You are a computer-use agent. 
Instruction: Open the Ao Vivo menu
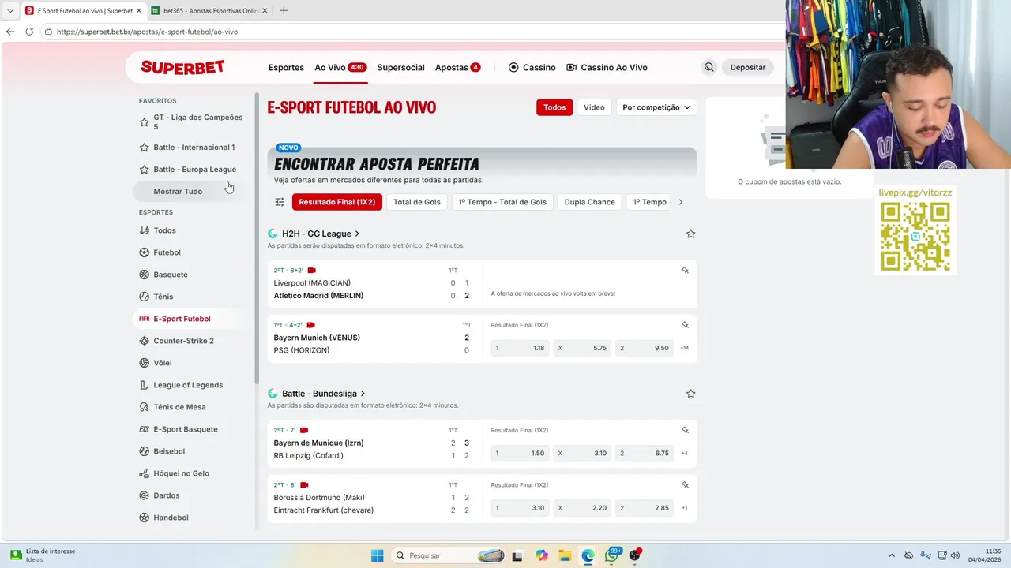pyautogui.click(x=340, y=67)
